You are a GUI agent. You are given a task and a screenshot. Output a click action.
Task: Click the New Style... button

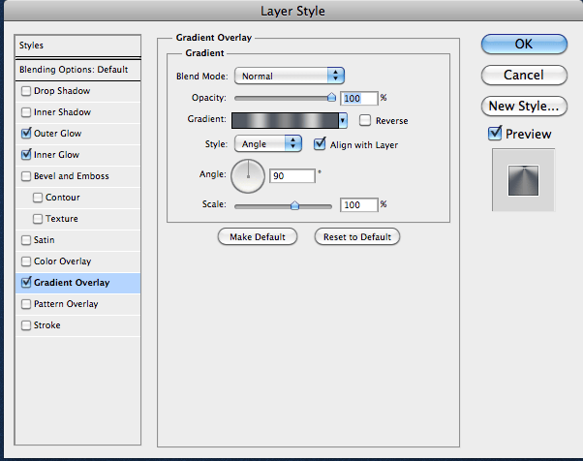(x=524, y=106)
